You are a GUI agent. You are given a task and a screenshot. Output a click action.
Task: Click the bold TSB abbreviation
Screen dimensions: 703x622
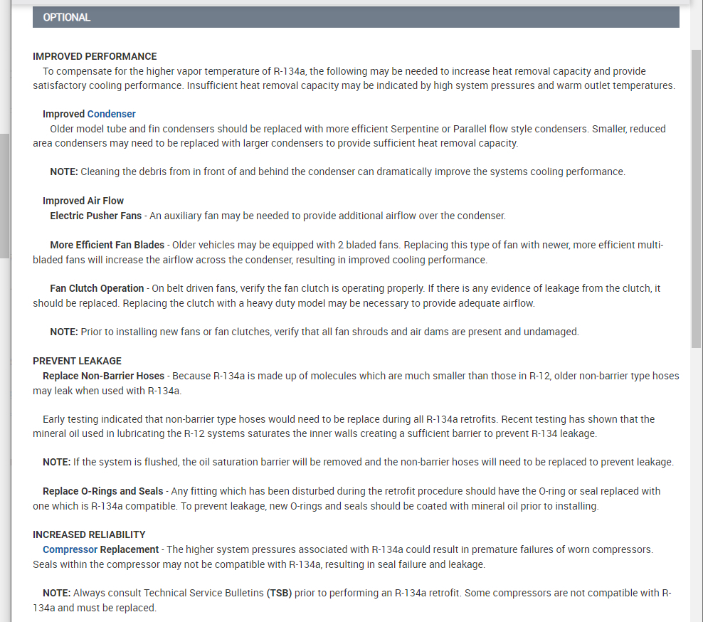click(x=279, y=593)
